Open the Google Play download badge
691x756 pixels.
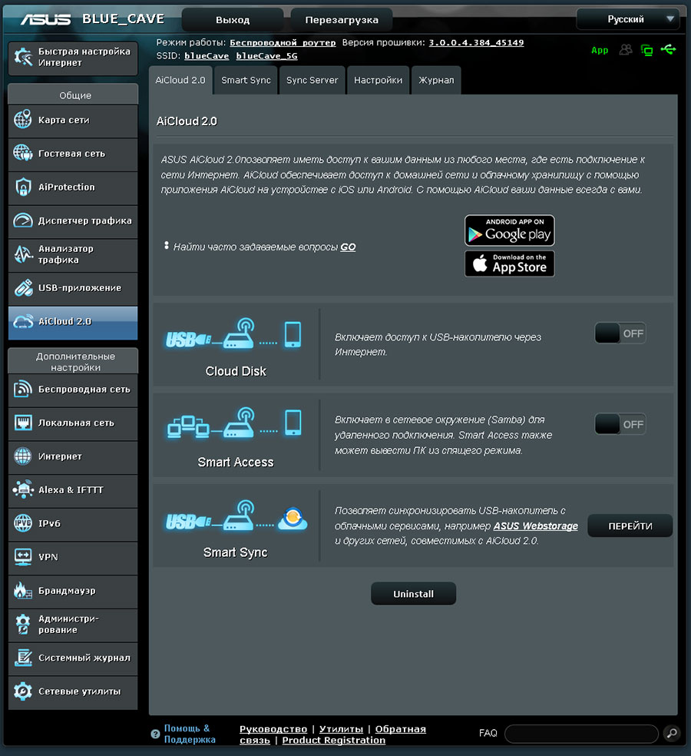click(x=509, y=230)
